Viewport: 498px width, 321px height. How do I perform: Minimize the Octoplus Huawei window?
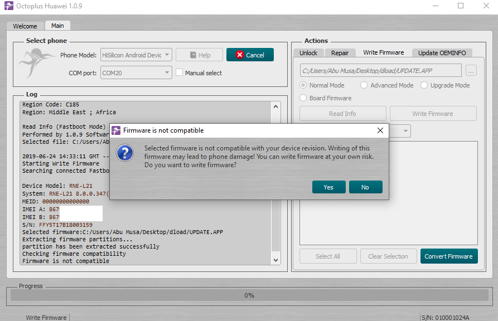[x=436, y=6]
